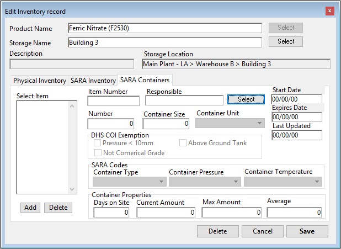341x249 pixels.
Task: Open the SARA Inventory tab
Action: (93, 81)
